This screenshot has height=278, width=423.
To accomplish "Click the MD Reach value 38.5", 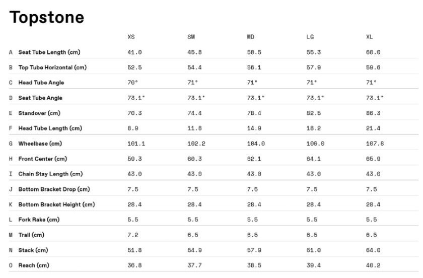I will coord(254,265).
